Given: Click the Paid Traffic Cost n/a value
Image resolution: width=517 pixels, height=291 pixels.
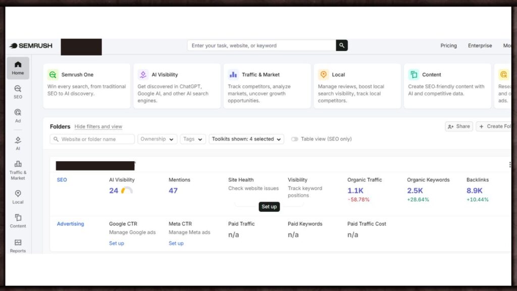Looking at the screenshot, I should (352, 234).
